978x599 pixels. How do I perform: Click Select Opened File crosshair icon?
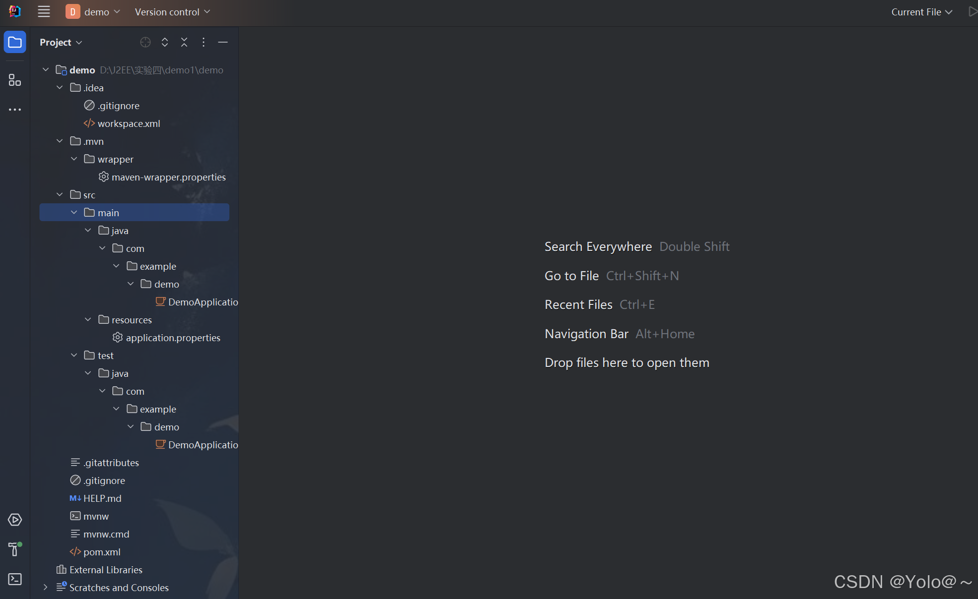coord(145,42)
